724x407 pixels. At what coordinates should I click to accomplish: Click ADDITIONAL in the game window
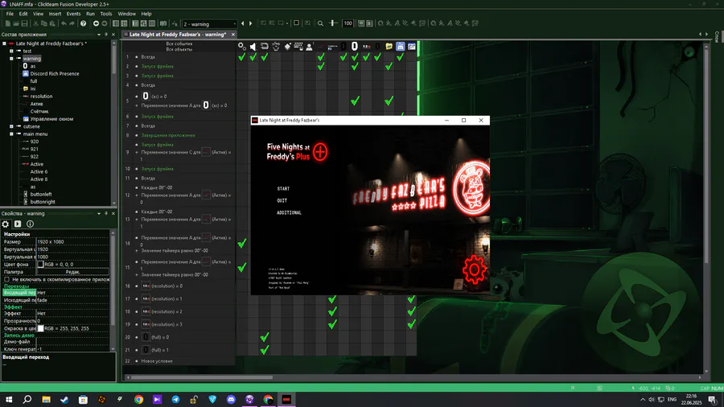[x=289, y=212]
